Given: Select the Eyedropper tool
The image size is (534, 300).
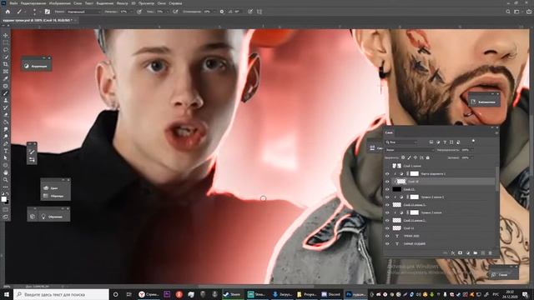Looking at the screenshot, I should coord(6,78).
